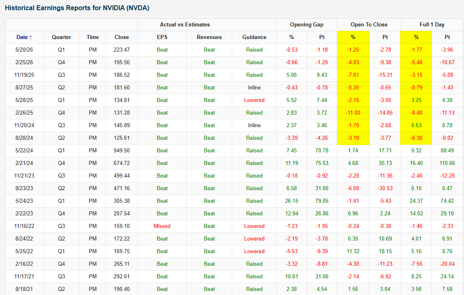
Task: Click the Revenues column header
Action: pos(209,37)
